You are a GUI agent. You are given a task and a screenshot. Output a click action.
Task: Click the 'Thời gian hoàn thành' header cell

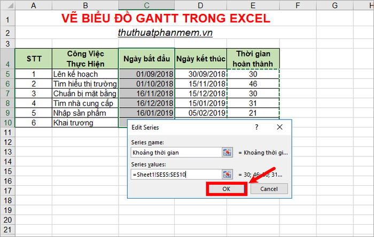(x=253, y=59)
